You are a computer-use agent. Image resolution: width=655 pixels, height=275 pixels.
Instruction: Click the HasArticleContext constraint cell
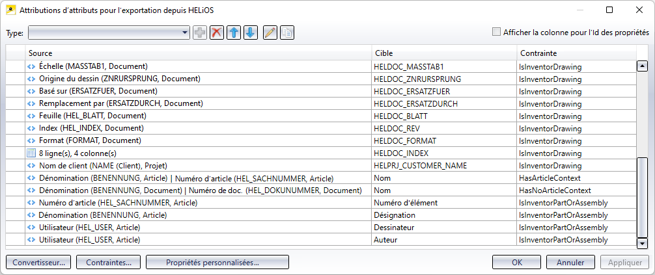[x=576, y=177]
